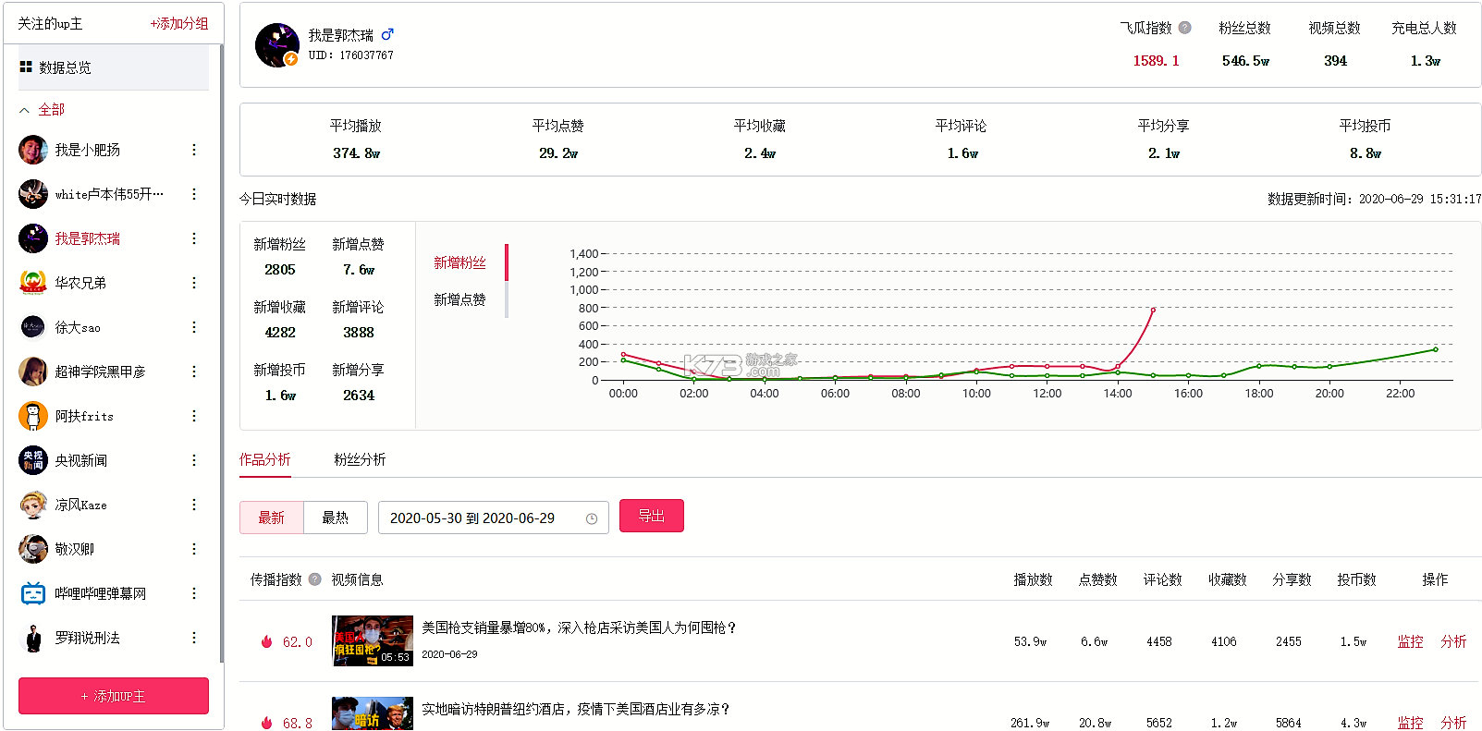Click the clock icon in date range field

tap(592, 518)
